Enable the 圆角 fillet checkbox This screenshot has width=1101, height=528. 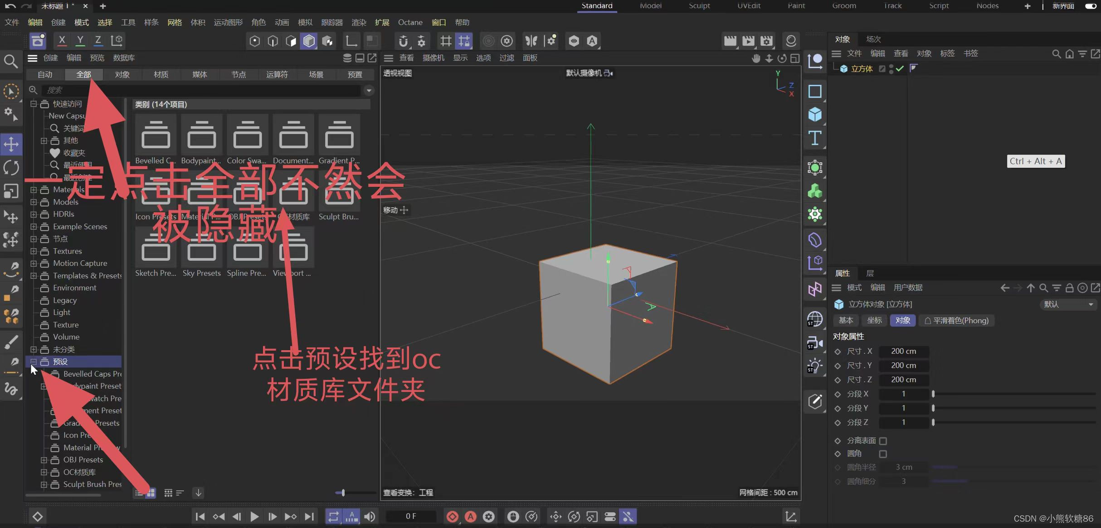click(x=883, y=454)
